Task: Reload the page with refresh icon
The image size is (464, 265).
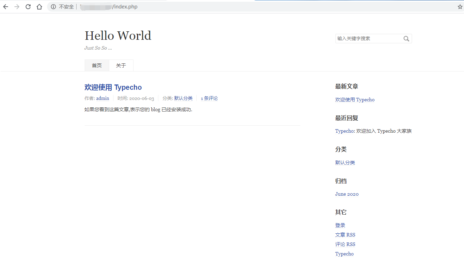Action: [28, 7]
